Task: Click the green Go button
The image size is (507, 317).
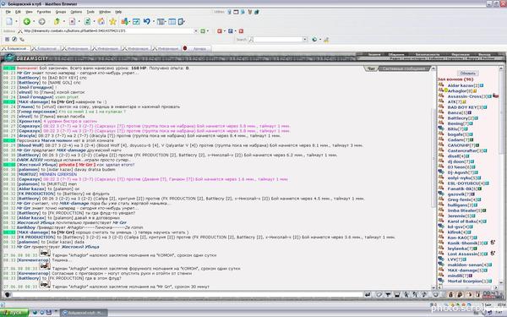Action: pos(203,31)
